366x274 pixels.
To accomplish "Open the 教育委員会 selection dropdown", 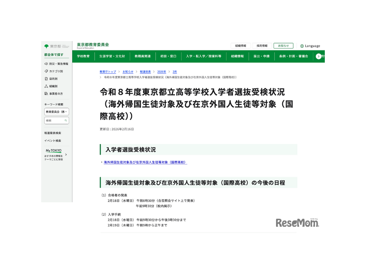I will (x=57, y=112).
